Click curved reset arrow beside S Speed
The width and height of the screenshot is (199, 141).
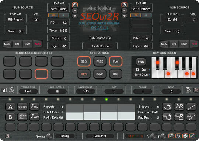point(167,107)
